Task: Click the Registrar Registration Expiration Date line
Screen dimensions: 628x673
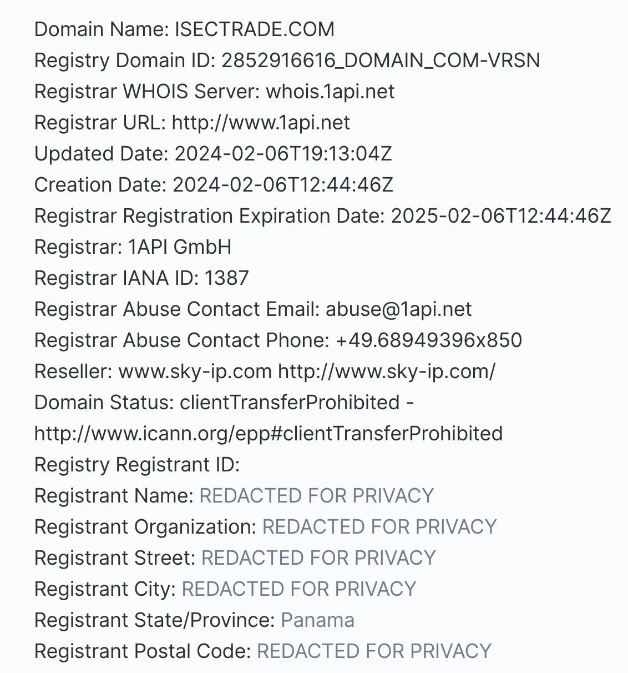Action: (323, 216)
